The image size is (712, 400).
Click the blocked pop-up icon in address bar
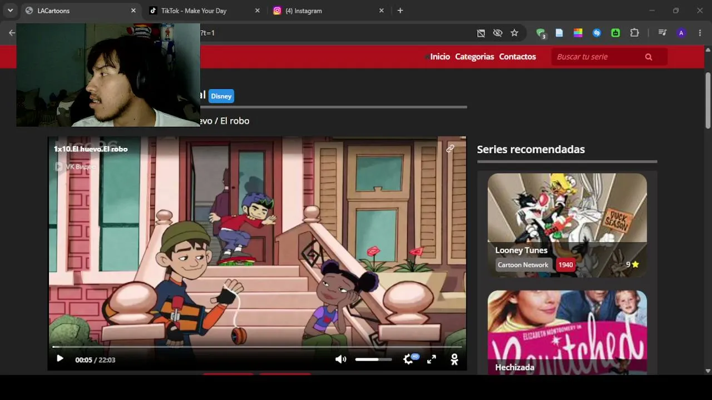coord(481,33)
